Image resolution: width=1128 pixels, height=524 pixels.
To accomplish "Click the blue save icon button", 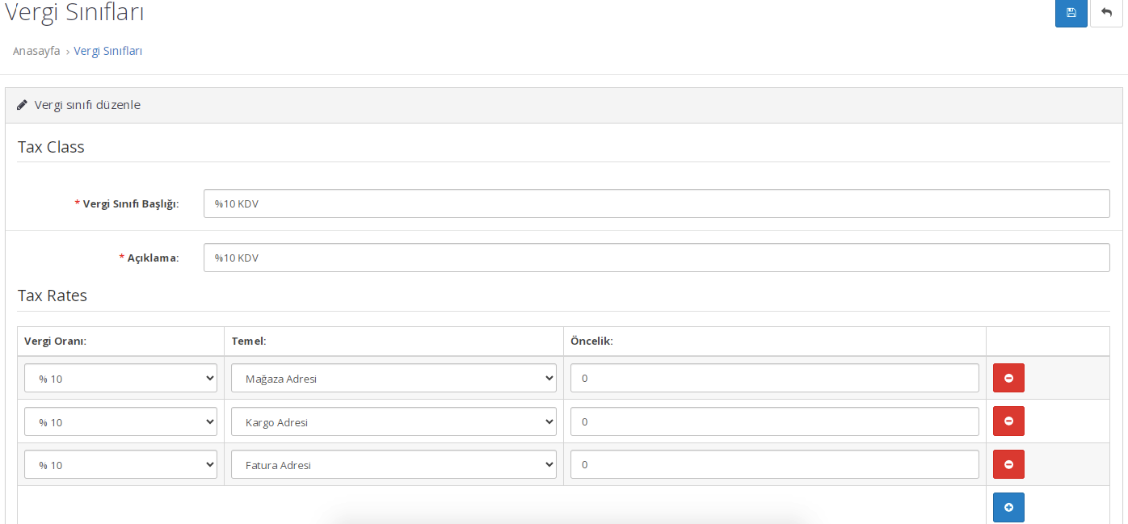I will [1071, 13].
